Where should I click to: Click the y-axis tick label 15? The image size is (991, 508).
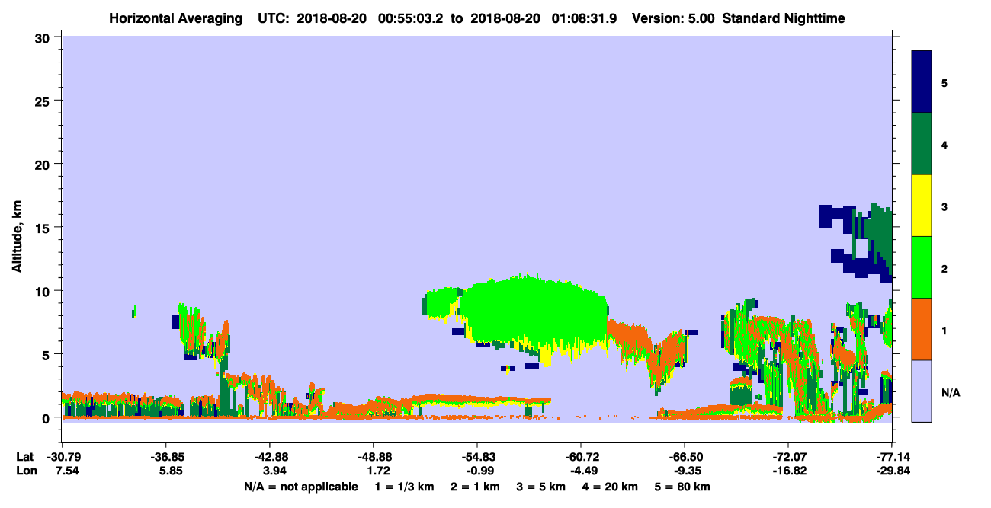(44, 227)
